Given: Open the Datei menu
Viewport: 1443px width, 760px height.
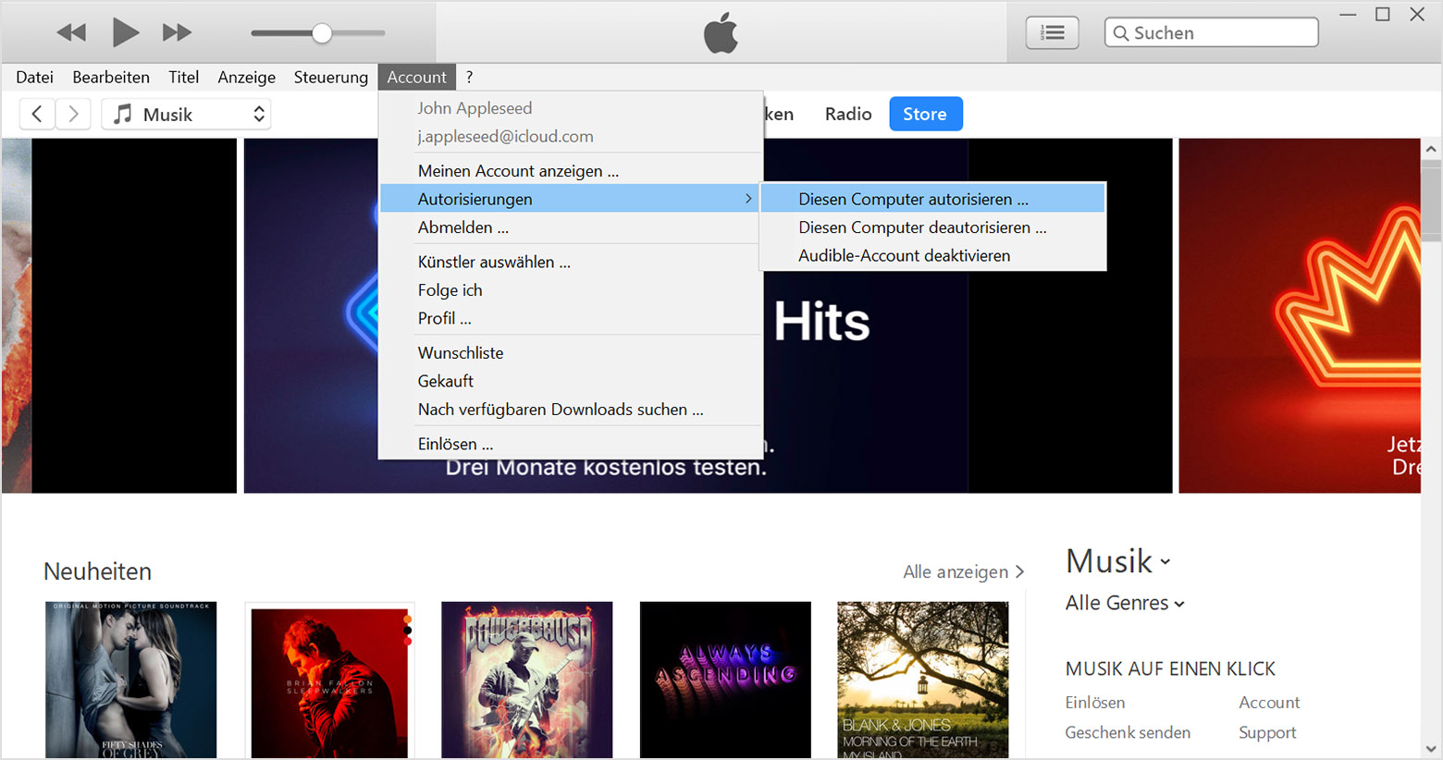Looking at the screenshot, I should (34, 77).
